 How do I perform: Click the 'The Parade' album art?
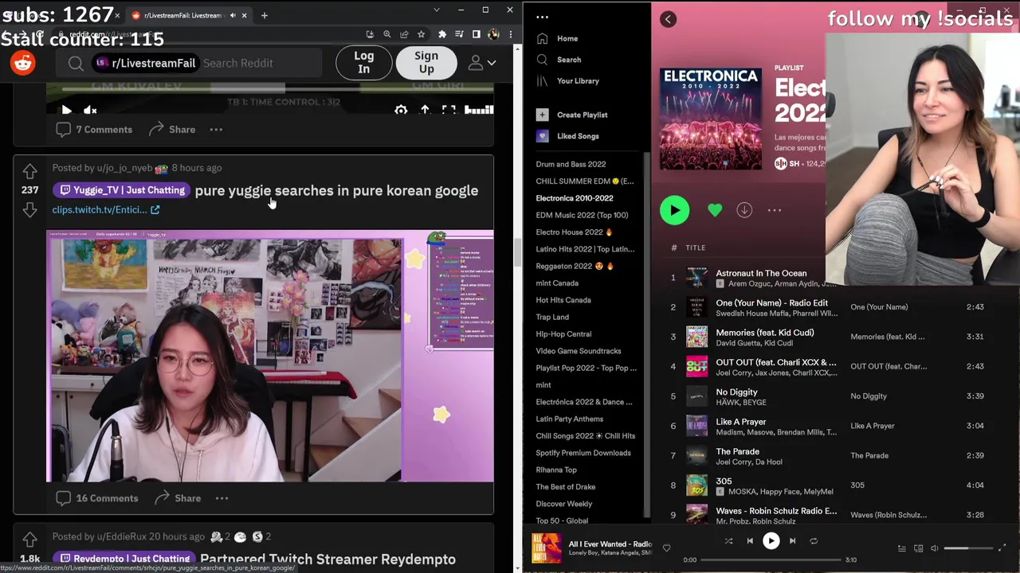(x=696, y=455)
